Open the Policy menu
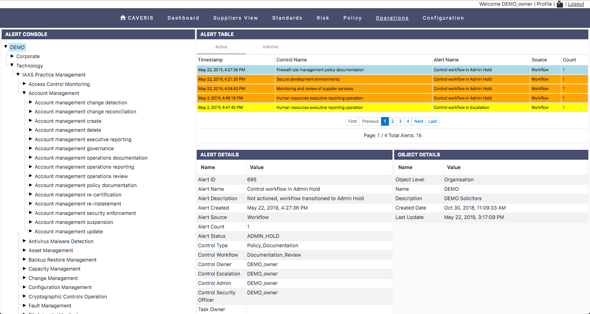The image size is (590, 314). 352,18
